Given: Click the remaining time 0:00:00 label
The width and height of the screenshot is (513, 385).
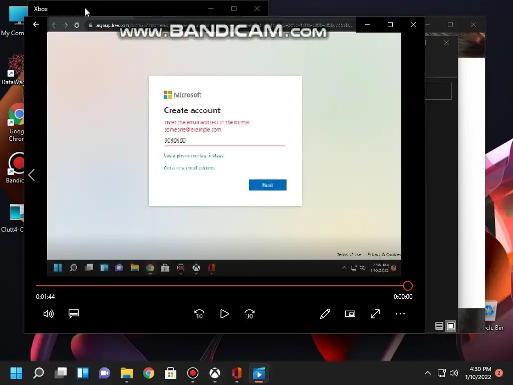Looking at the screenshot, I should click(403, 297).
